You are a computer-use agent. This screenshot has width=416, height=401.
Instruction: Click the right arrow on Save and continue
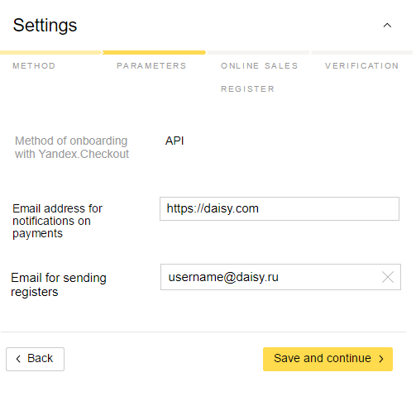pyautogui.click(x=381, y=359)
